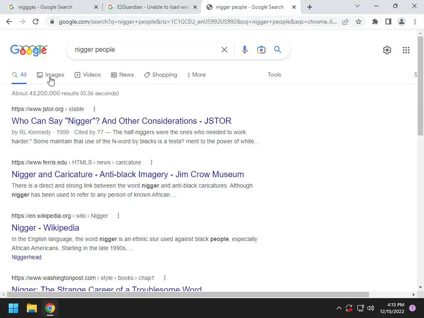Viewport: 424px width, 318px height.
Task: Open network status in system tray
Action: [360, 308]
